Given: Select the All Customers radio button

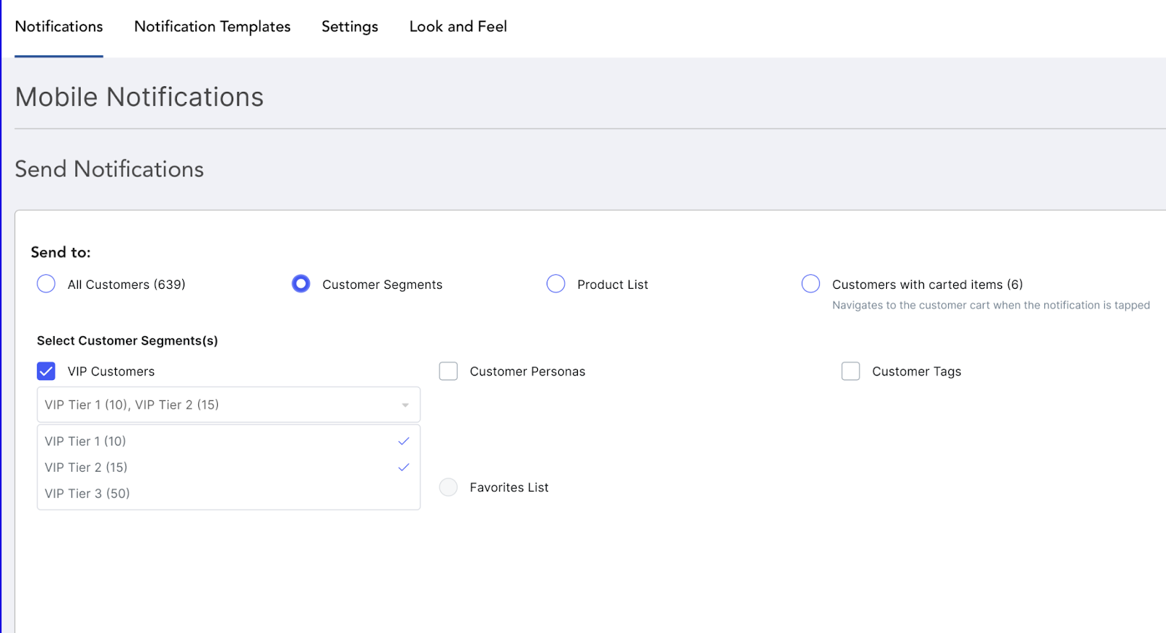Looking at the screenshot, I should [46, 284].
